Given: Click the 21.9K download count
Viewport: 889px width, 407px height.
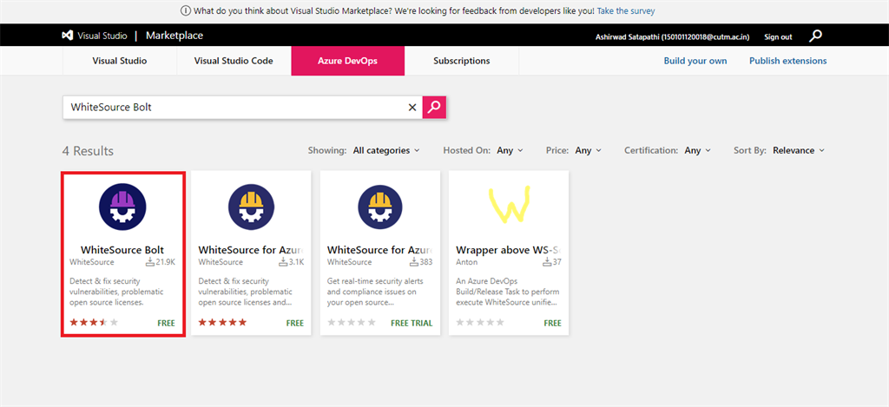Looking at the screenshot, I should (166, 262).
